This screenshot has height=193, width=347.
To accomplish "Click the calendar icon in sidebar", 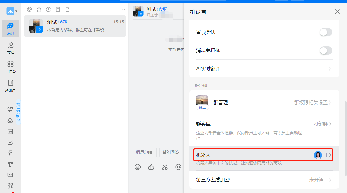I will [x=10, y=131].
